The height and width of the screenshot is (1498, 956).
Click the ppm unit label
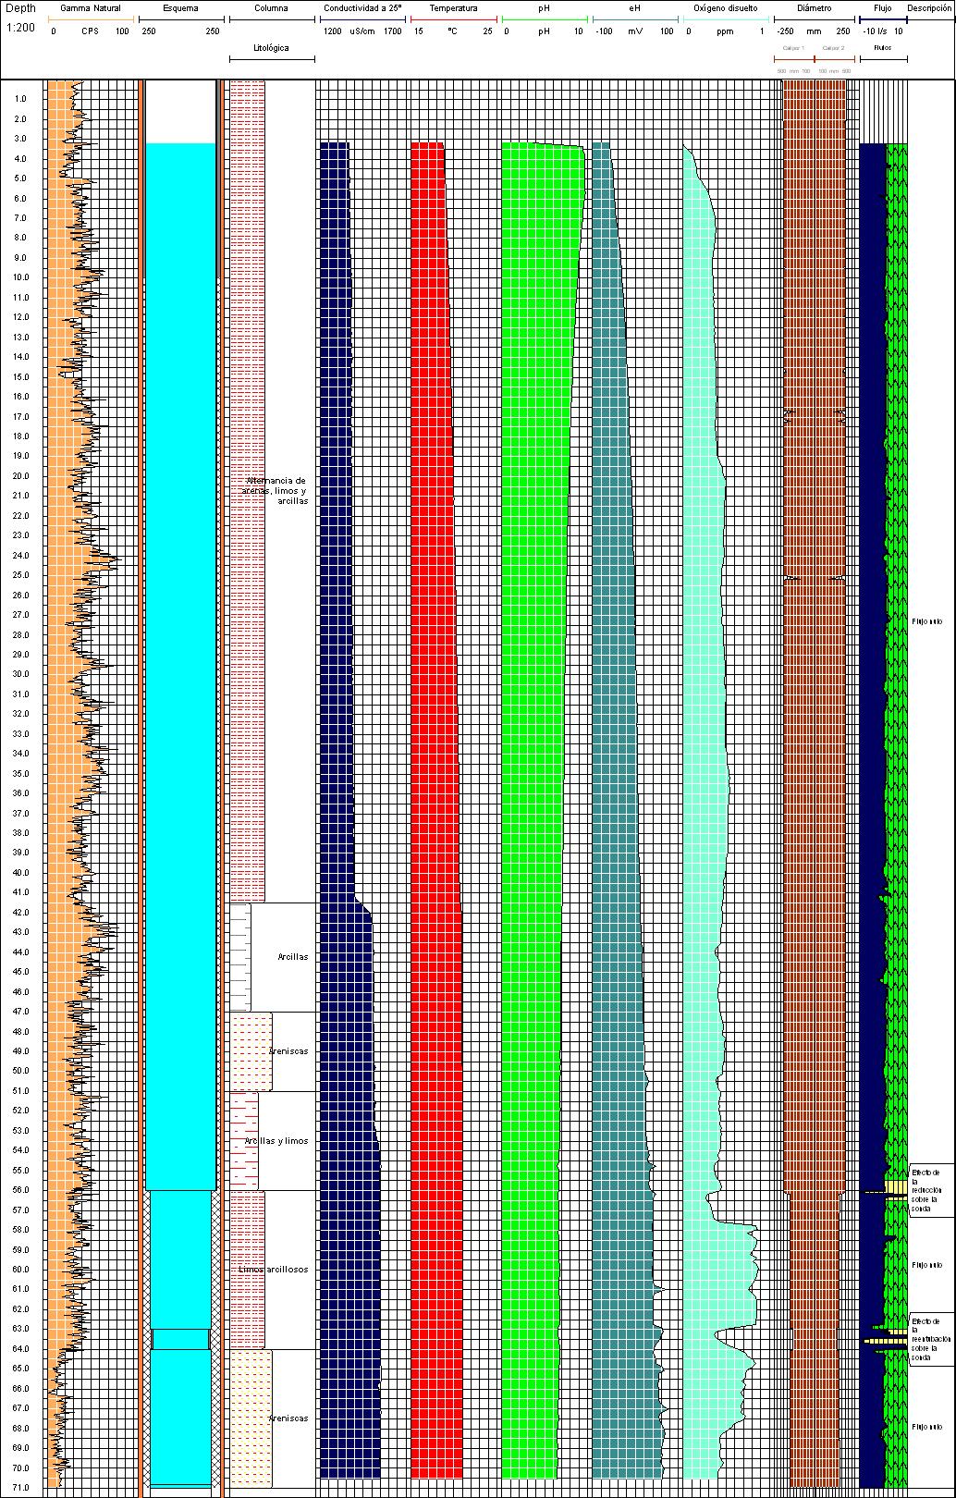click(x=725, y=31)
